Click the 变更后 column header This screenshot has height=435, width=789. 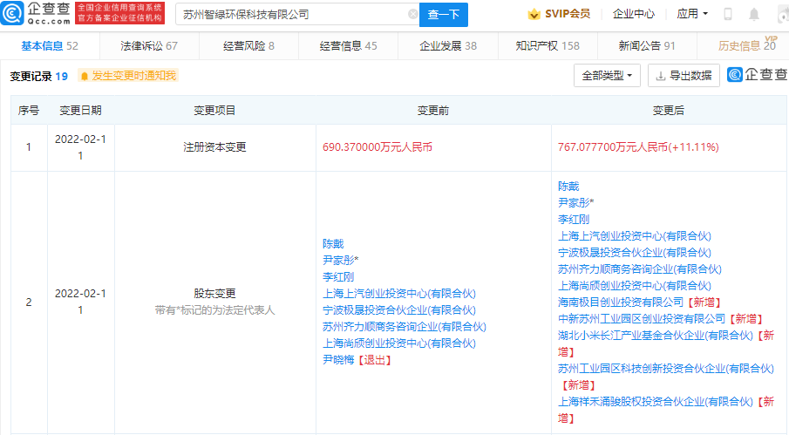669,110
